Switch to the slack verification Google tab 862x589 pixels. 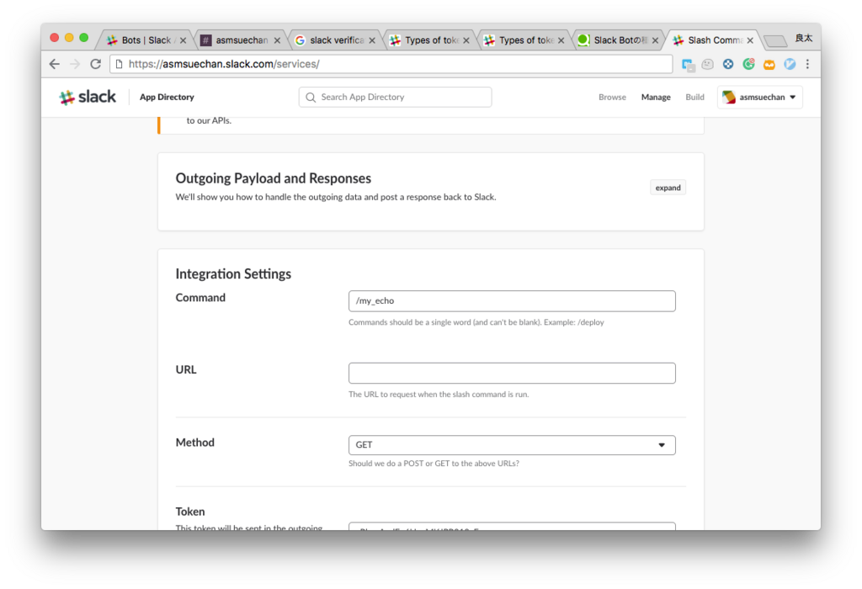click(336, 40)
